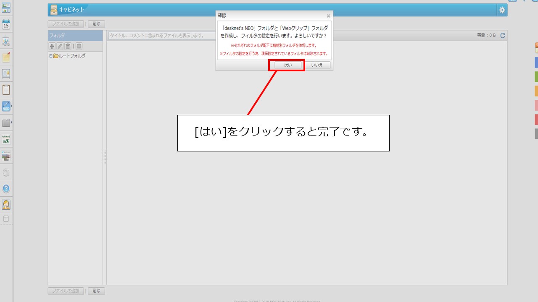Image resolution: width=538 pixels, height=302 pixels.
Task: Confirm the dialog by clicking はい
Action: [288, 65]
